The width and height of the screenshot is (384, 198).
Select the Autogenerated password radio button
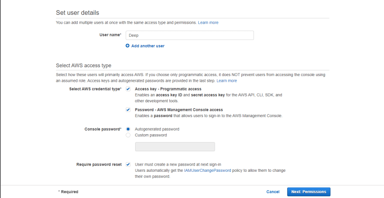point(128,129)
